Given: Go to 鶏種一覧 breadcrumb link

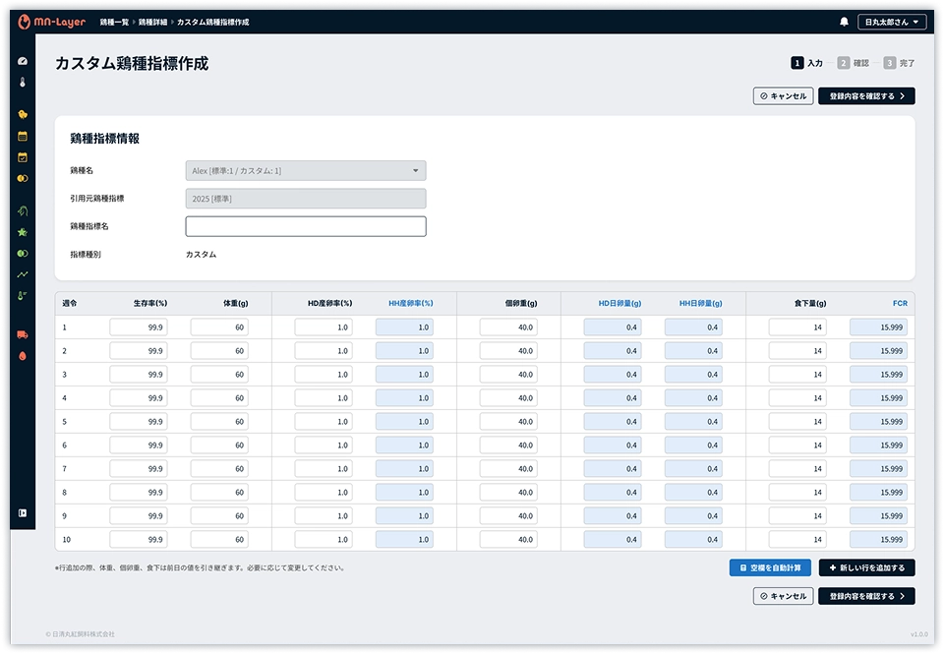Looking at the screenshot, I should click(x=114, y=22).
